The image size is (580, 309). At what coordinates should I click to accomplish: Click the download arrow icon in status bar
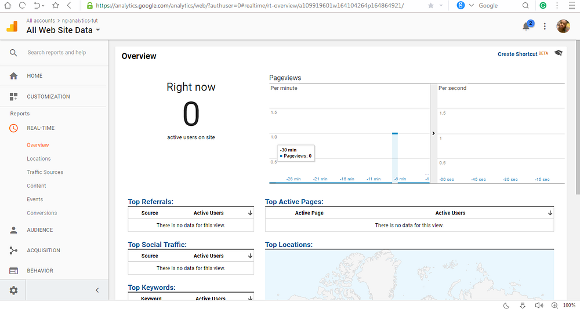(523, 306)
